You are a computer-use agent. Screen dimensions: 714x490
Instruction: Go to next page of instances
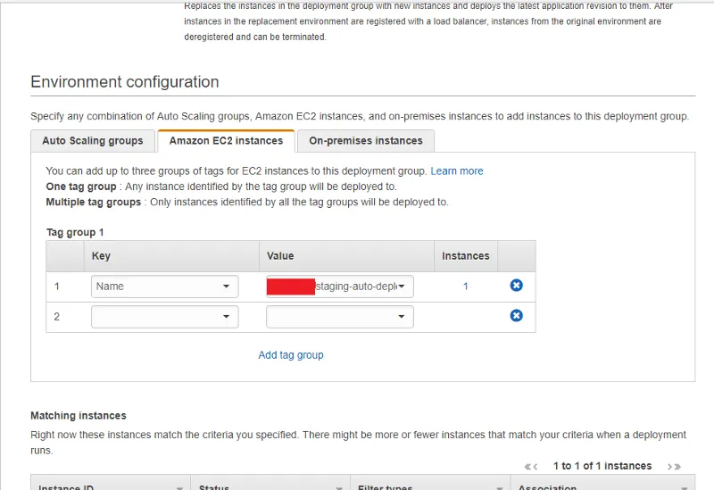pyautogui.click(x=668, y=467)
